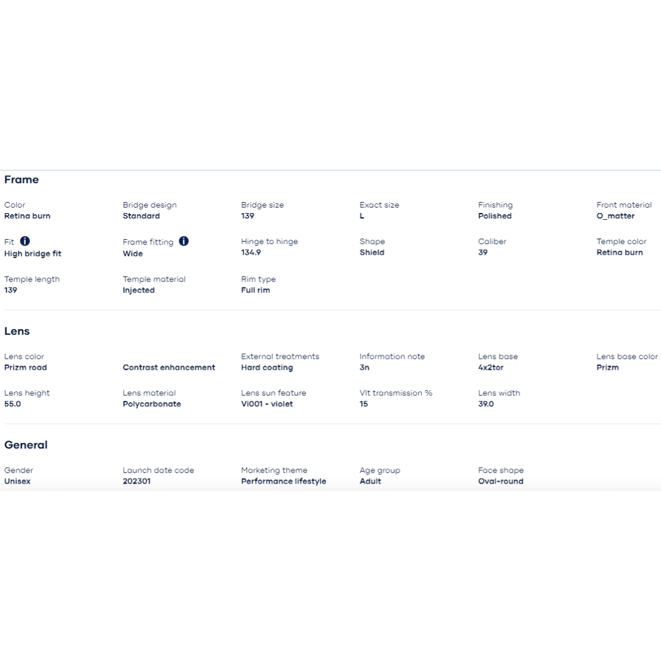Screen dimensions: 661x661
Task: Click the Wide frame fitting value
Action: tap(133, 253)
